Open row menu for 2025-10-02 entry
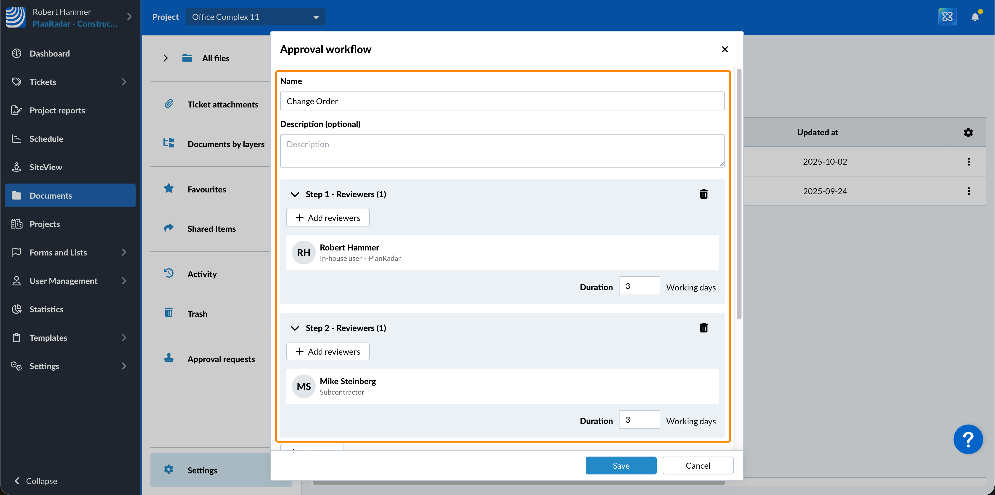The image size is (995, 495). [968, 161]
